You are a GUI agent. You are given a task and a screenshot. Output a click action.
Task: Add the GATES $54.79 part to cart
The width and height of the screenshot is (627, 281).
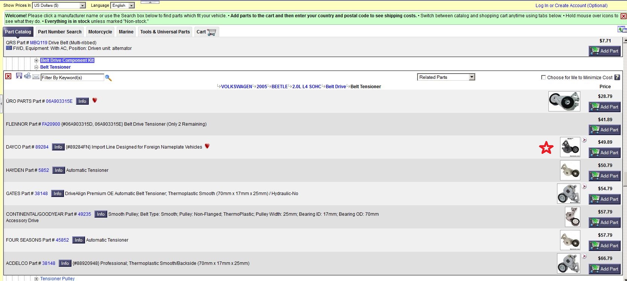(x=605, y=199)
